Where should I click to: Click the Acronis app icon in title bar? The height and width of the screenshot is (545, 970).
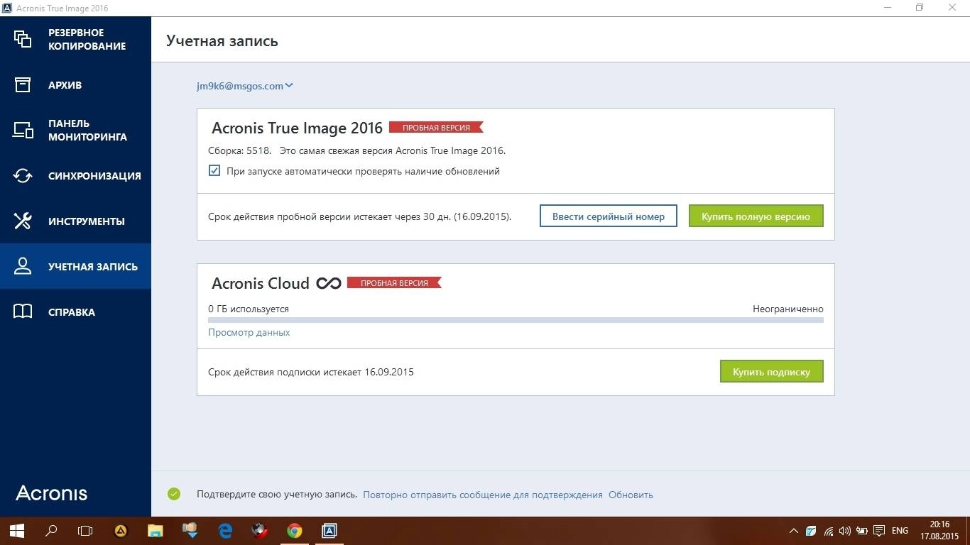coord(6,8)
